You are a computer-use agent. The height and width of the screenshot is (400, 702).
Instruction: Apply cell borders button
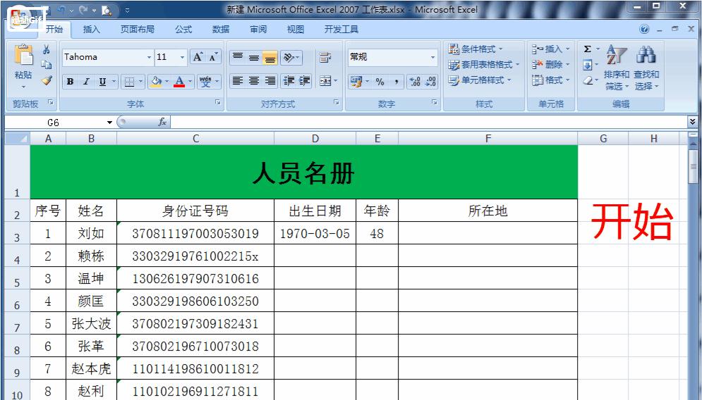(x=129, y=82)
